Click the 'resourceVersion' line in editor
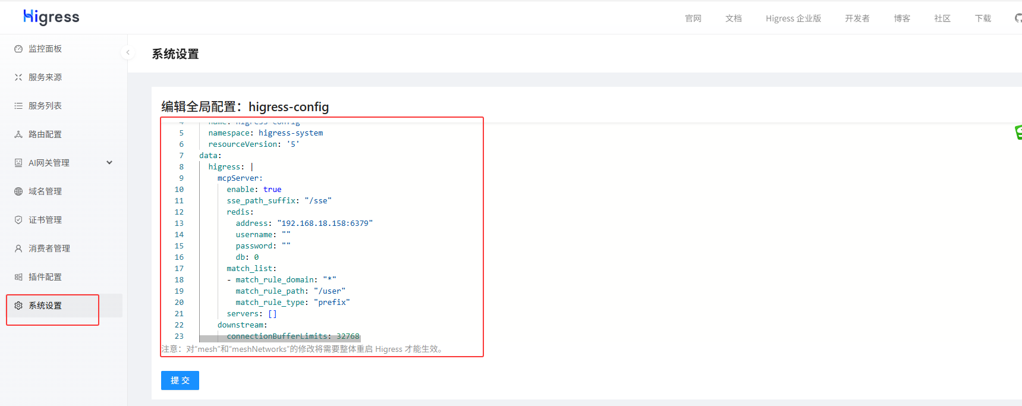The width and height of the screenshot is (1022, 406). pyautogui.click(x=254, y=144)
